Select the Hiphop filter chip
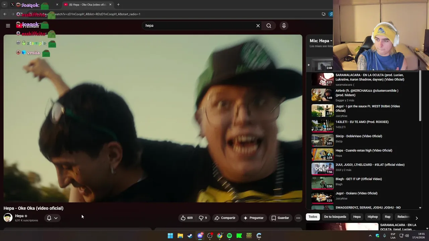 point(373,217)
